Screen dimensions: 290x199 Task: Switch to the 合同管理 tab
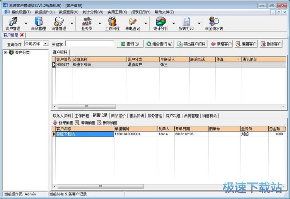[x=191, y=116]
